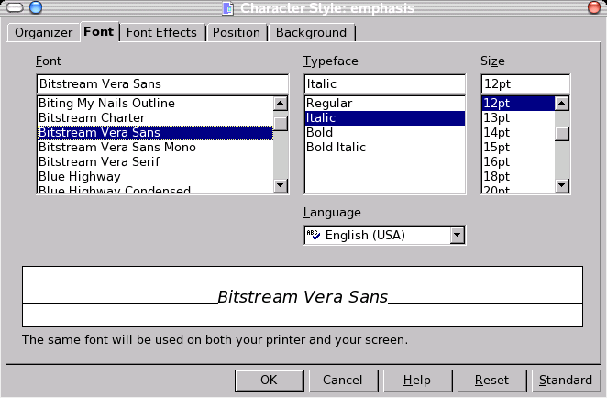Click the Standard button
Viewport: 607px width, 398px height.
point(566,380)
